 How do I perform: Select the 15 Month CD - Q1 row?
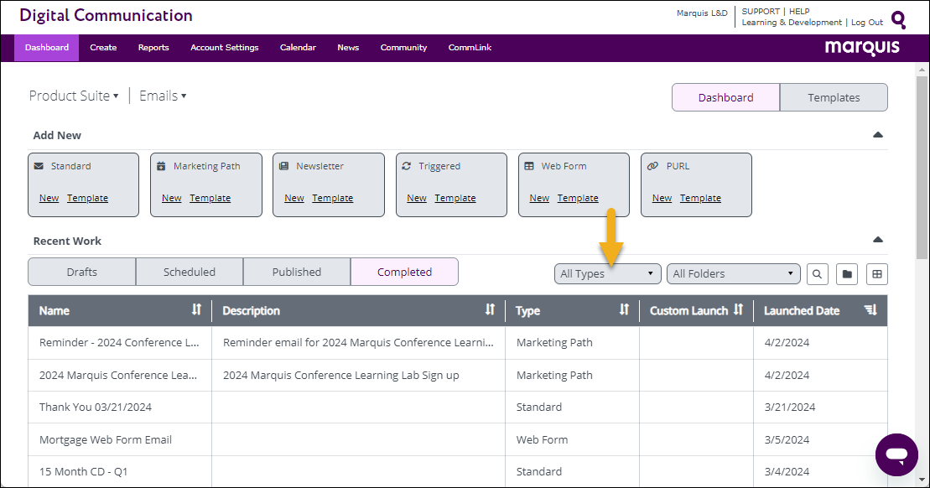pos(457,472)
